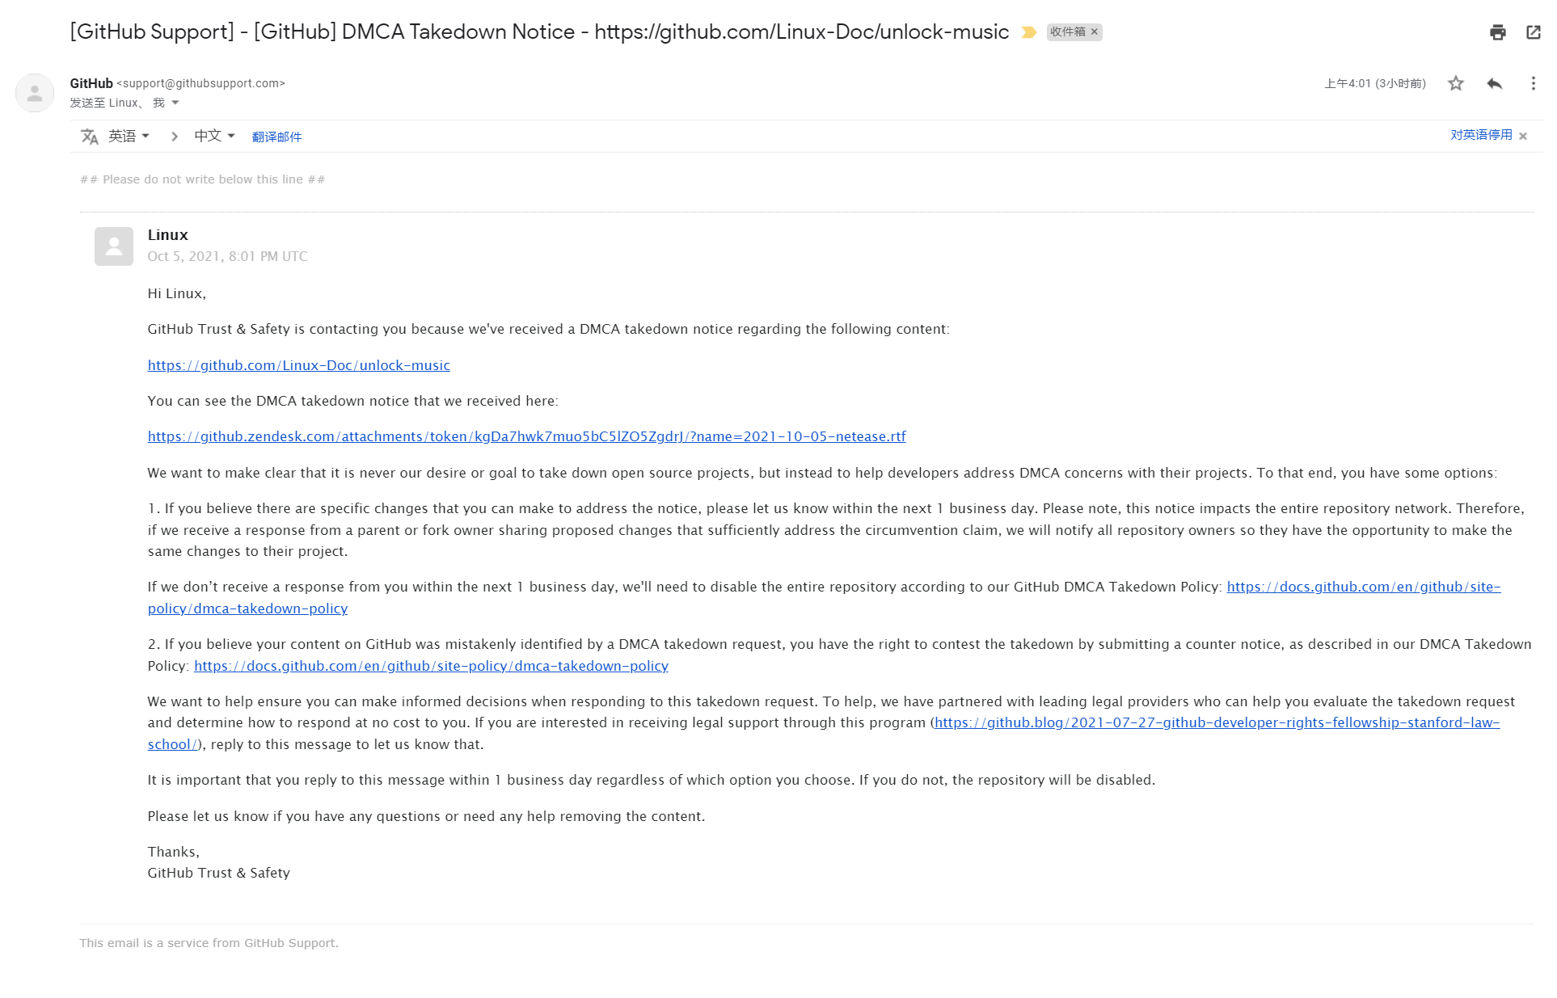Print this email with the printer icon
The height and width of the screenshot is (998, 1557).
pos(1497,32)
